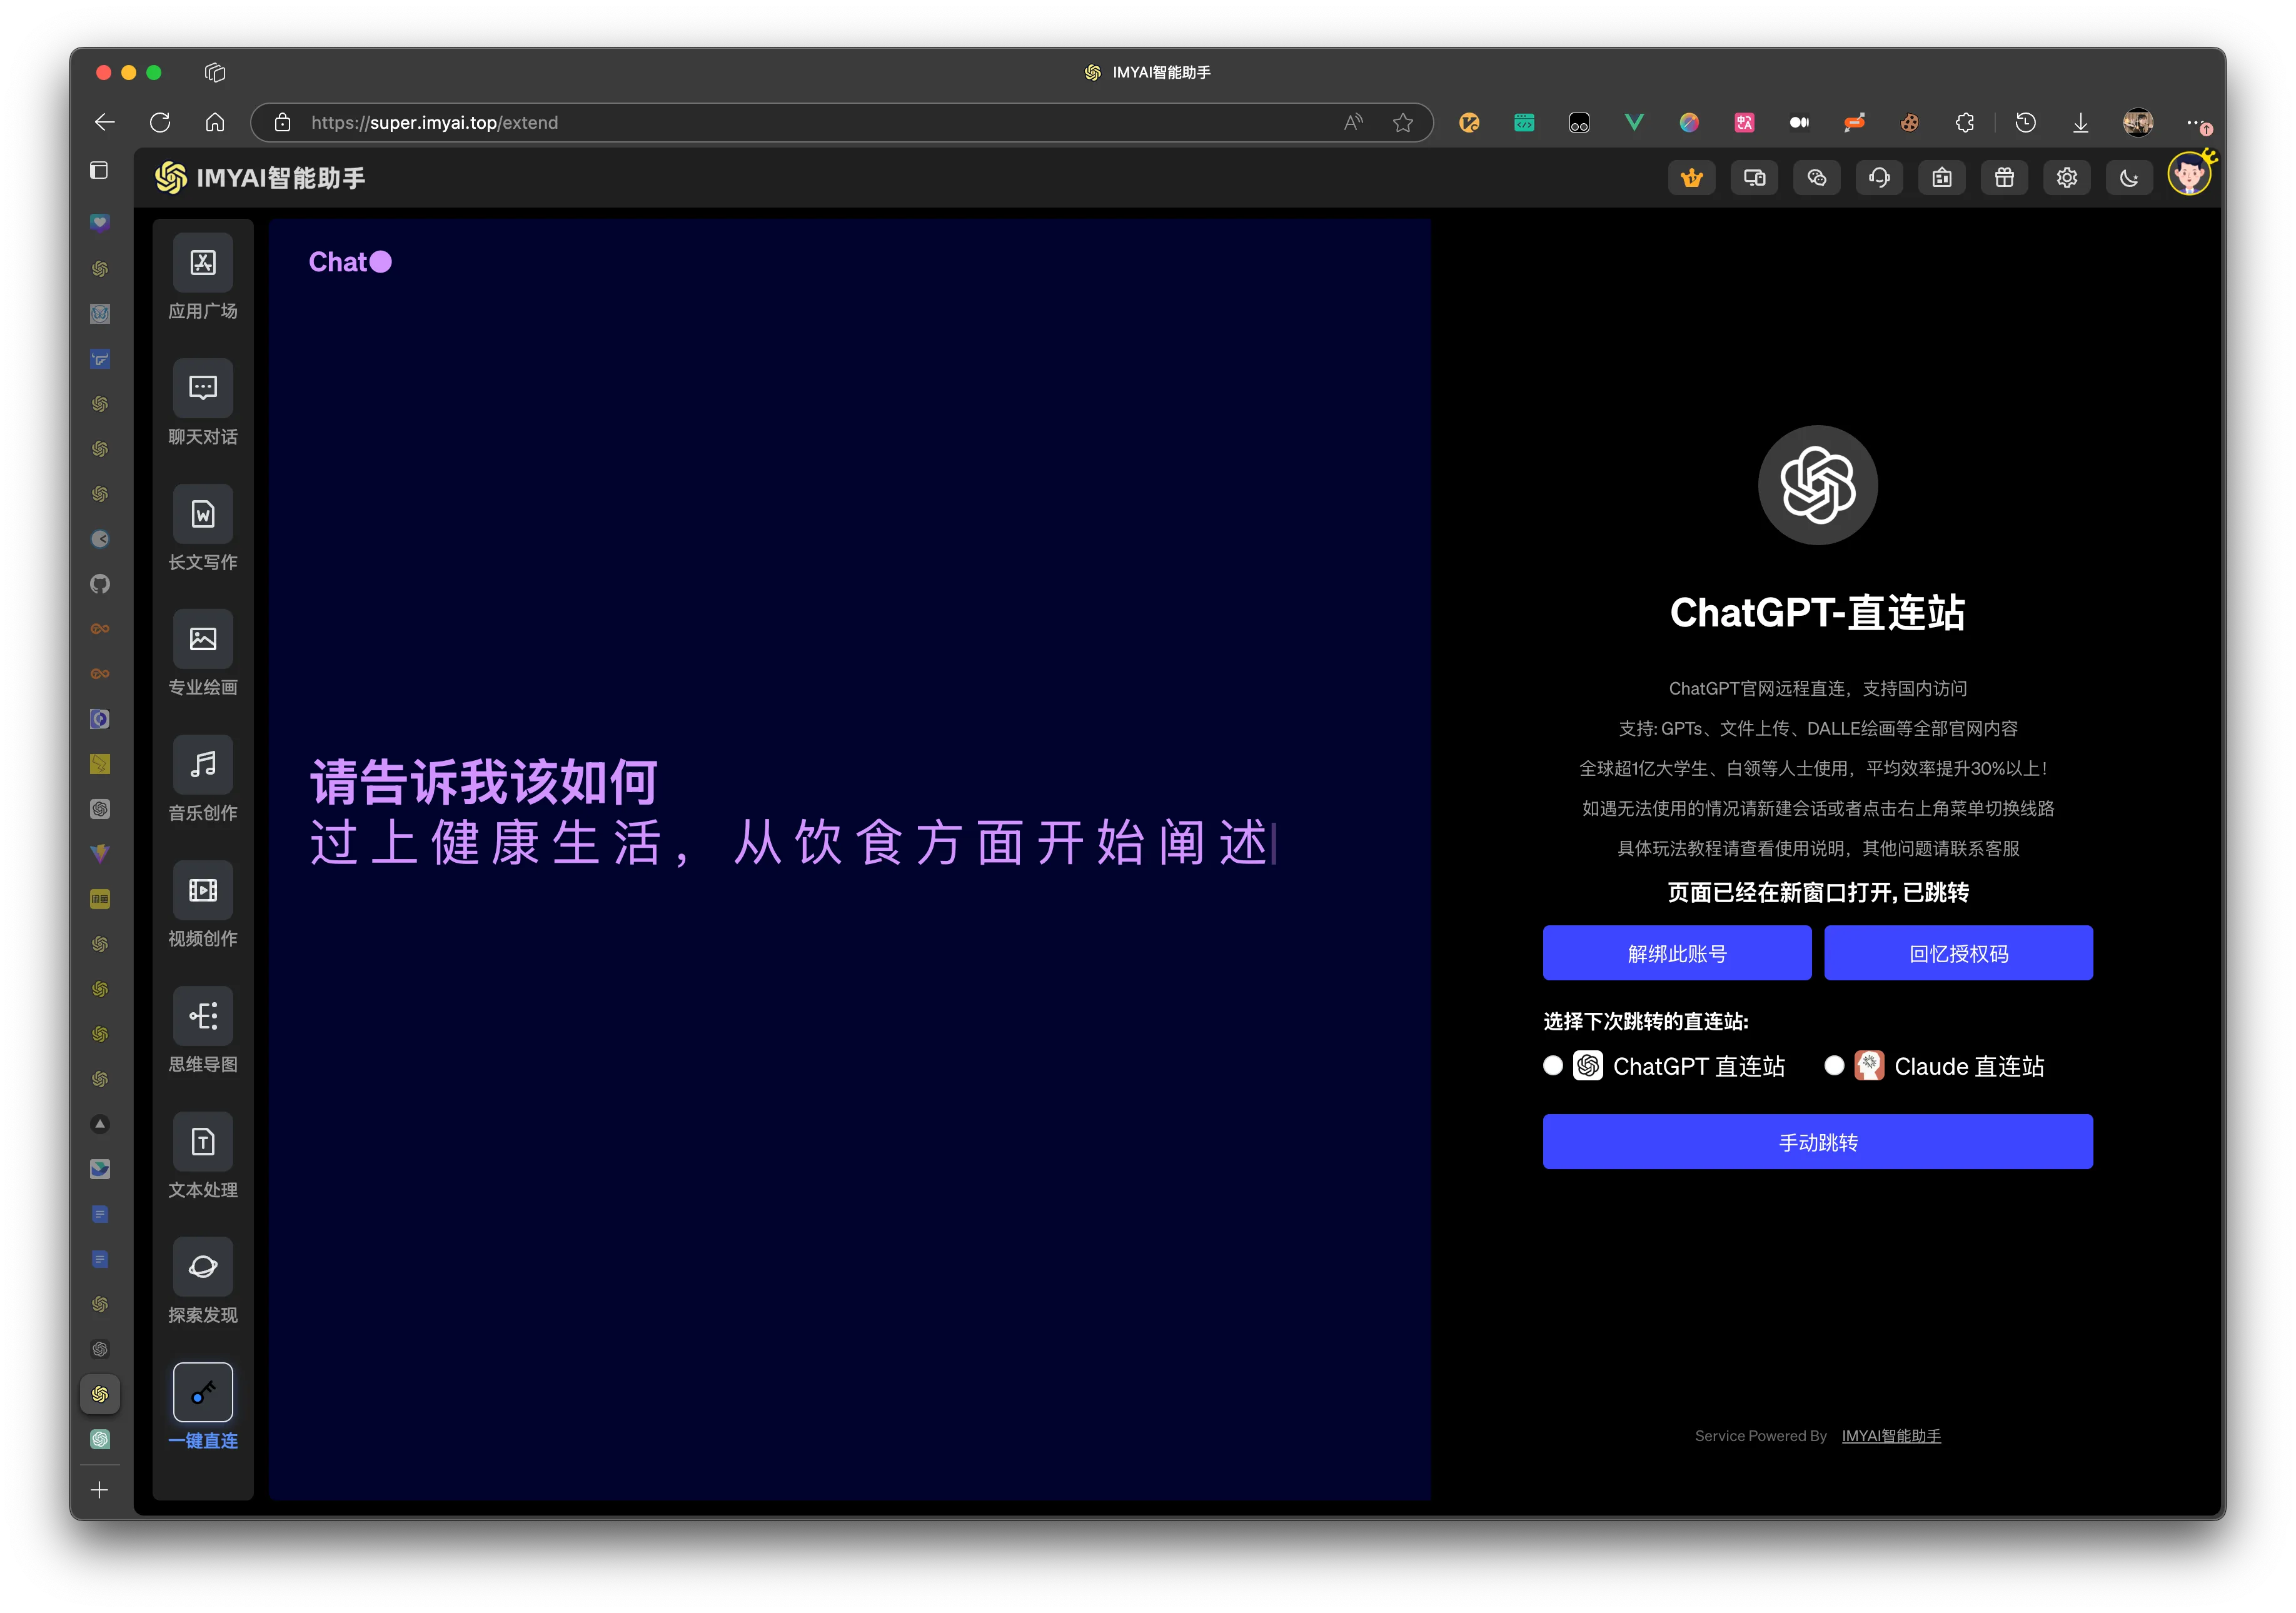Open 文本处理 text processing
This screenshot has height=1613, width=2296.
(x=203, y=1156)
